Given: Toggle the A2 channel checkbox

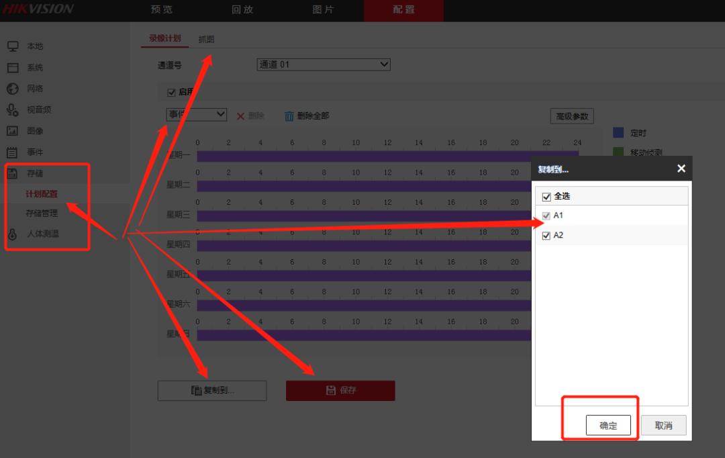Looking at the screenshot, I should [x=546, y=235].
